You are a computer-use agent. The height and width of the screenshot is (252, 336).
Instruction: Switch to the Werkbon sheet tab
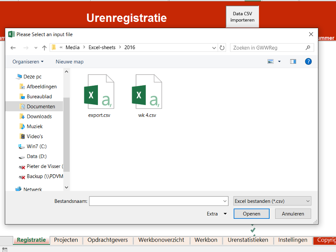point(206,240)
